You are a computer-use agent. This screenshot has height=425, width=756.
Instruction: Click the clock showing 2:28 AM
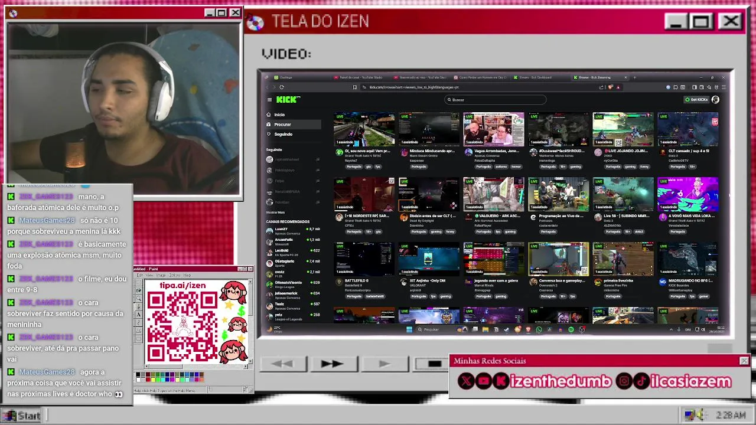[731, 416]
